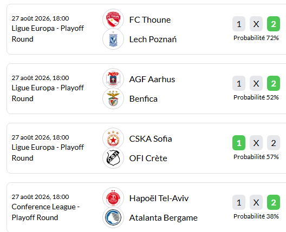Toggle green 1 pick for CSKA Sofia match
This screenshot has width=286, height=232.
pyautogui.click(x=239, y=143)
